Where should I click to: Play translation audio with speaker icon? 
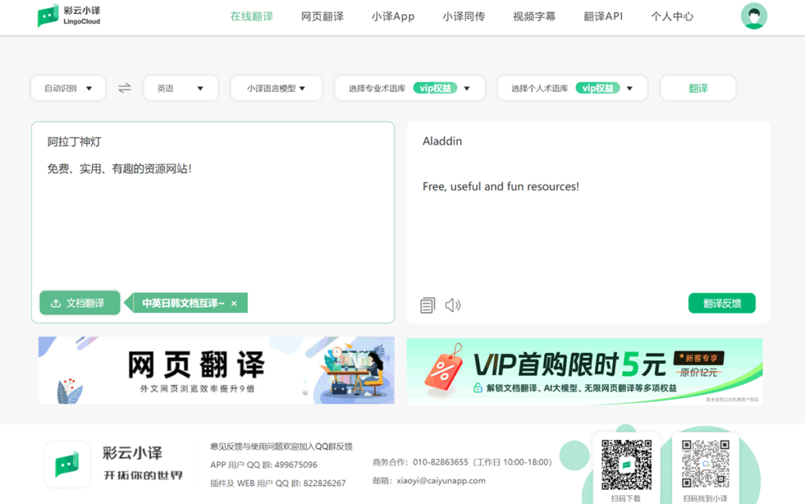tap(453, 305)
